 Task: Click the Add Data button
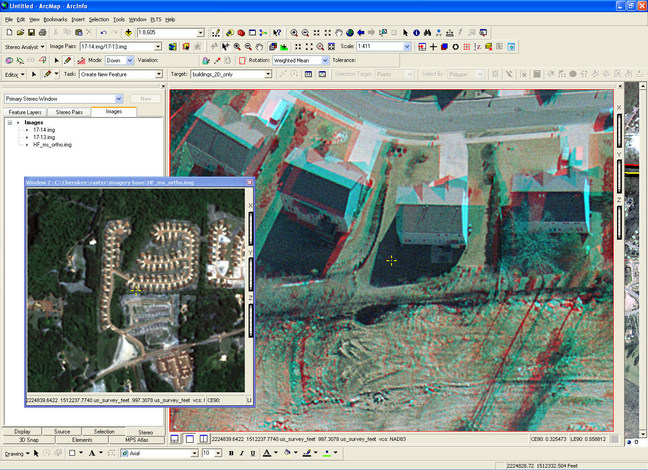(128, 33)
